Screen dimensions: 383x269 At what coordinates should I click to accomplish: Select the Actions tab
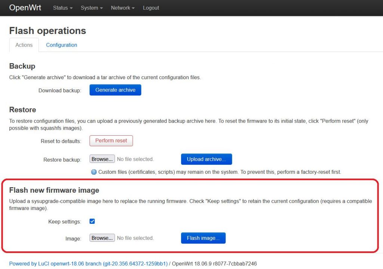pyautogui.click(x=24, y=45)
